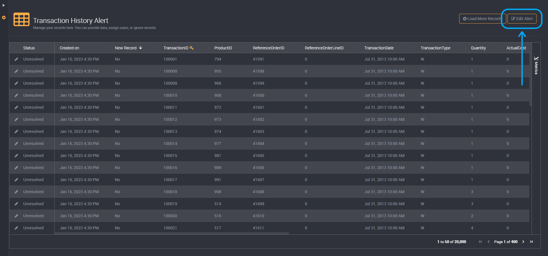Click TransactionID cell 100012
Screen dimensions: 548x256
[170, 119]
